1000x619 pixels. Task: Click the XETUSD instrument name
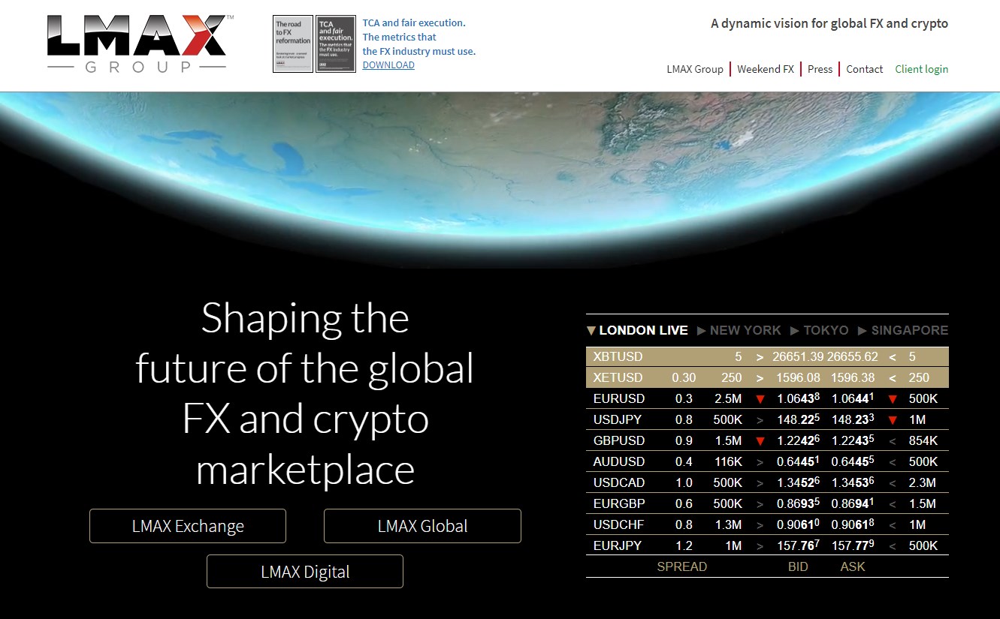point(618,377)
